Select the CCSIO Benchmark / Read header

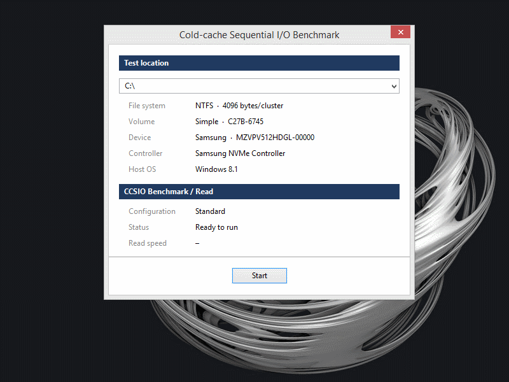coord(259,192)
